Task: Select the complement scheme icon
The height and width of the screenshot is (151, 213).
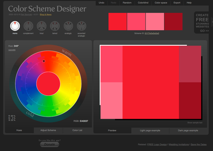Action: coord(28,26)
